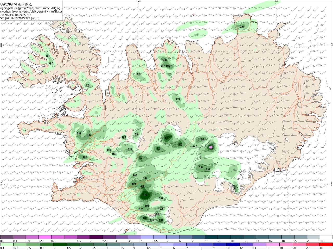Select lower legend light pink swatch between 16 and 18
The width and height of the screenshot is (333, 250).
[273, 245]
